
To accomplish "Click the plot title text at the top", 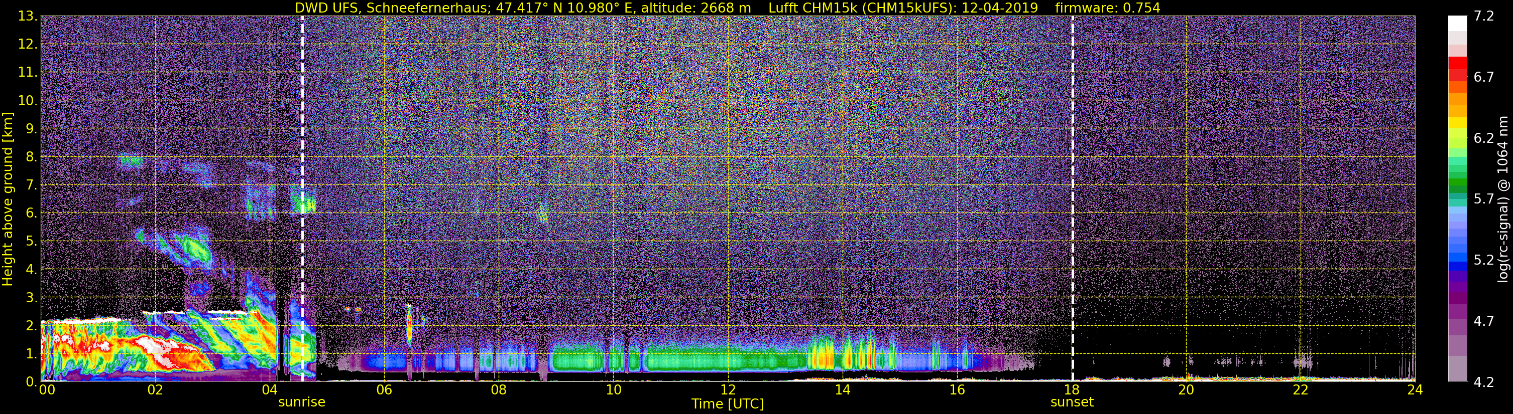I will (727, 8).
